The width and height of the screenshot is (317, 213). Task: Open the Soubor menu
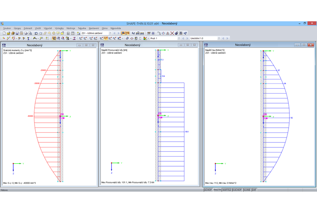click(7, 28)
